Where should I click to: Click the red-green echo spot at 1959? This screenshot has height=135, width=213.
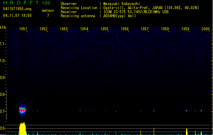click(x=187, y=111)
